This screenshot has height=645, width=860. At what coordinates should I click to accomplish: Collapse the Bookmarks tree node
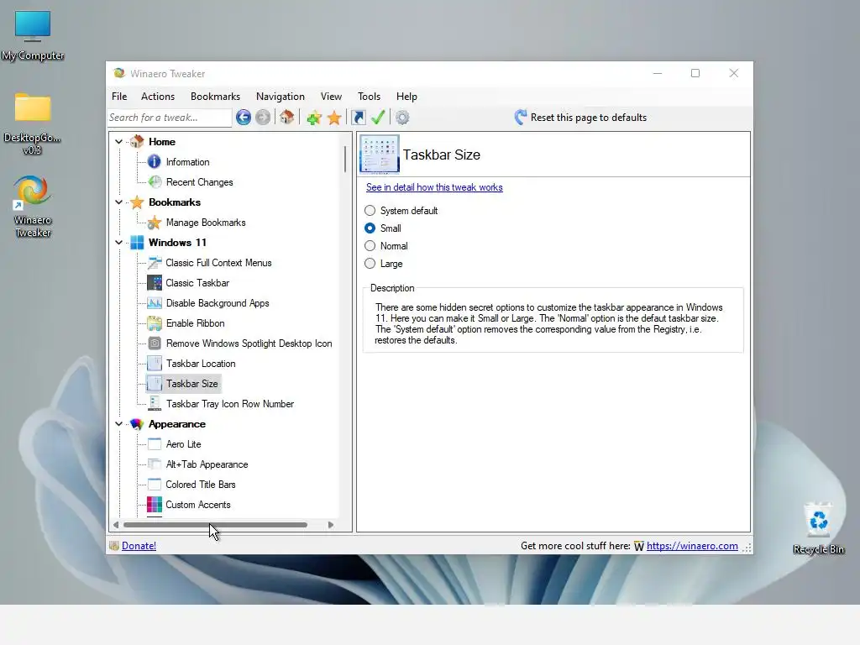(118, 202)
